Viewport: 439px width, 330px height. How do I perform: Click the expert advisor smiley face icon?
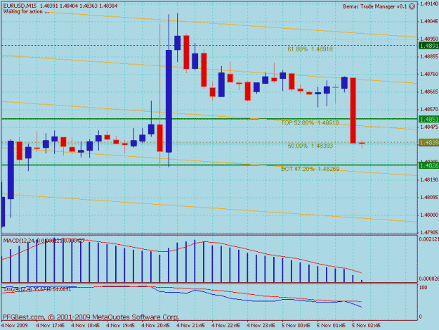point(412,6)
